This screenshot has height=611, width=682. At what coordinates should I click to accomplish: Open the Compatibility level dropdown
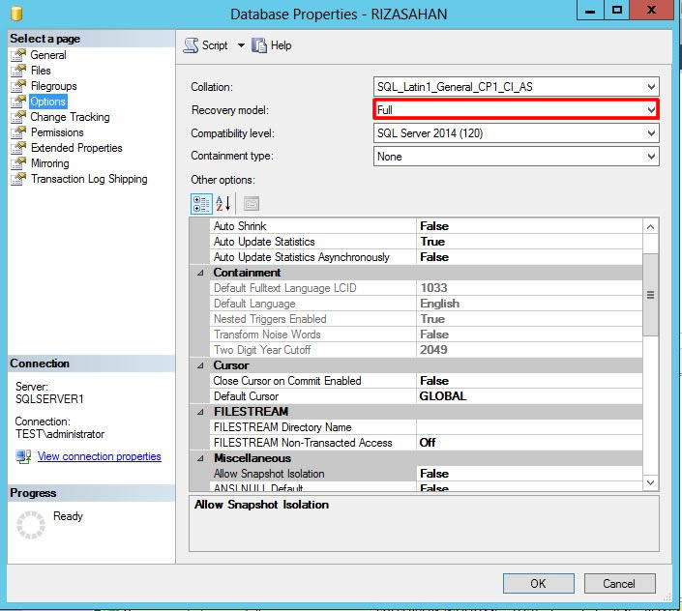coord(651,132)
